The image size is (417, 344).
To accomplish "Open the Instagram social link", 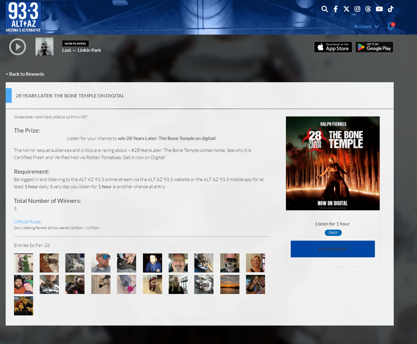I will (357, 9).
